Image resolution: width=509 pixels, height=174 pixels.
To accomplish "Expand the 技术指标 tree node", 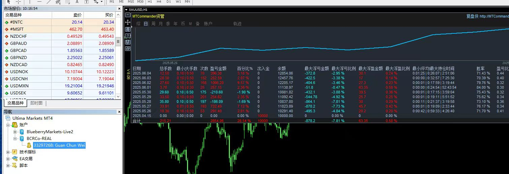I will point(8,152).
